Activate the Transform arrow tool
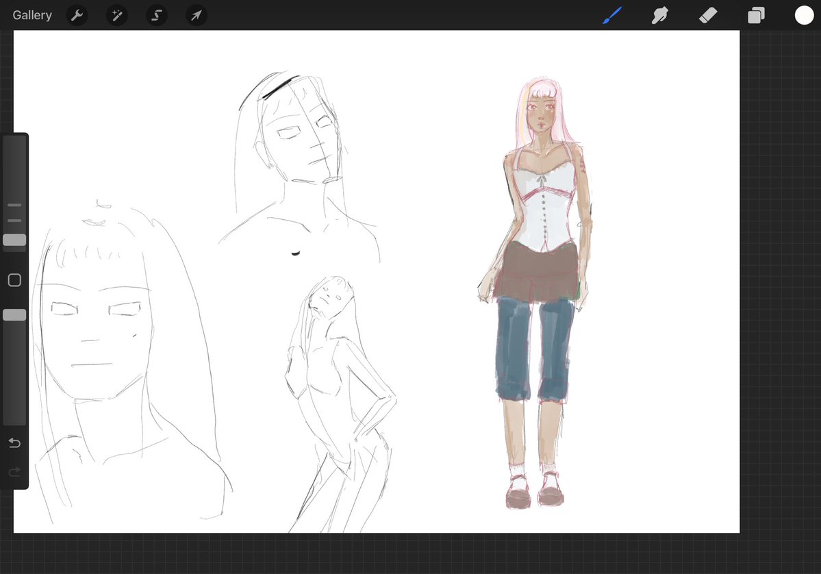The image size is (821, 574). tap(197, 15)
